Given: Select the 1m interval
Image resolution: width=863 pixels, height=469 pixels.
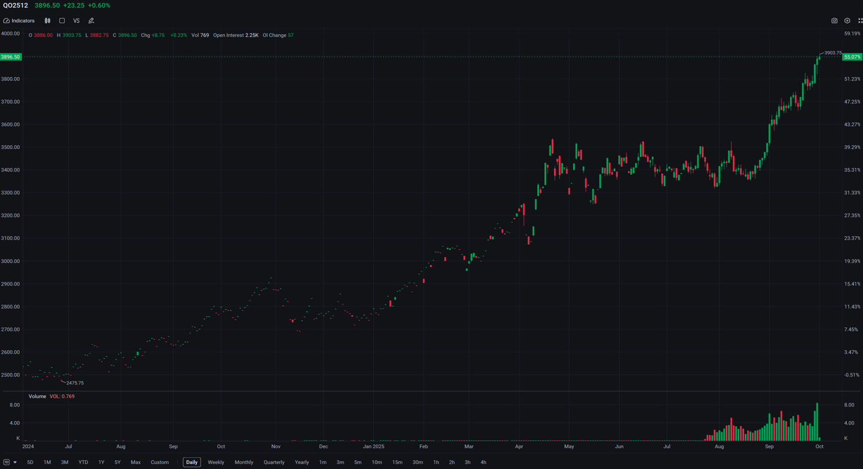Looking at the screenshot, I should pyautogui.click(x=323, y=463).
